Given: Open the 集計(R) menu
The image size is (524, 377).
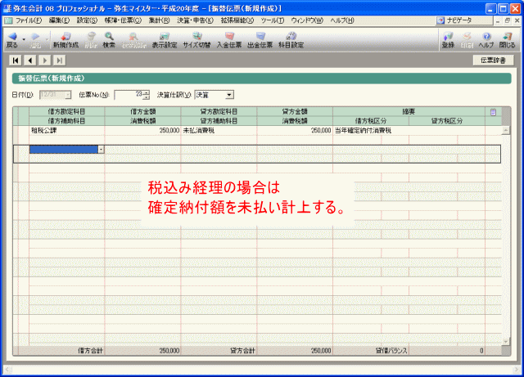Looking at the screenshot, I should click(160, 20).
